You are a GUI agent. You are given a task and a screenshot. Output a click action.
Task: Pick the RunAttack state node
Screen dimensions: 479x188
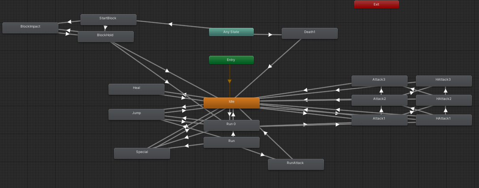coord(296,164)
